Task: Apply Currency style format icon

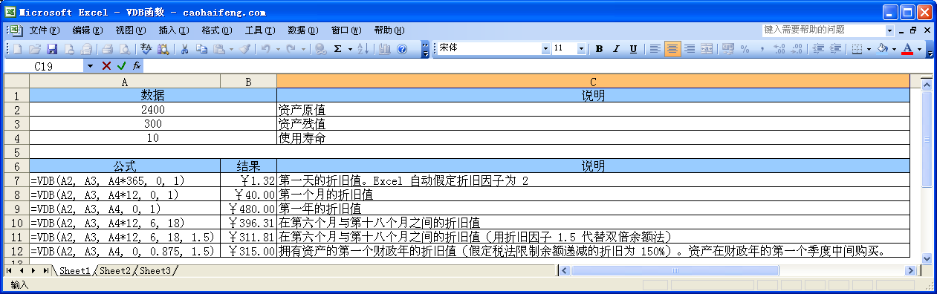Action: click(727, 49)
